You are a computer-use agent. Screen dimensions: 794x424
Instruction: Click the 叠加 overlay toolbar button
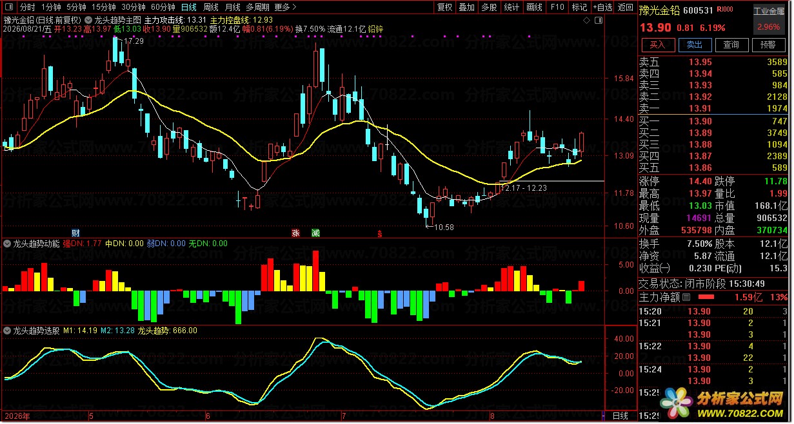click(466, 8)
